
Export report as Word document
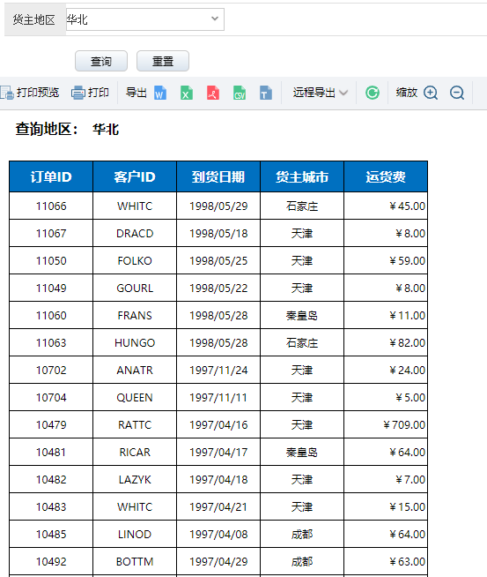pos(160,93)
